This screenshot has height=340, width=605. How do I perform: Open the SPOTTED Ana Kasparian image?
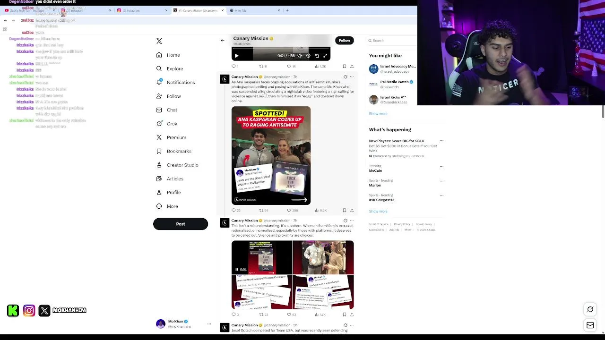point(271,155)
